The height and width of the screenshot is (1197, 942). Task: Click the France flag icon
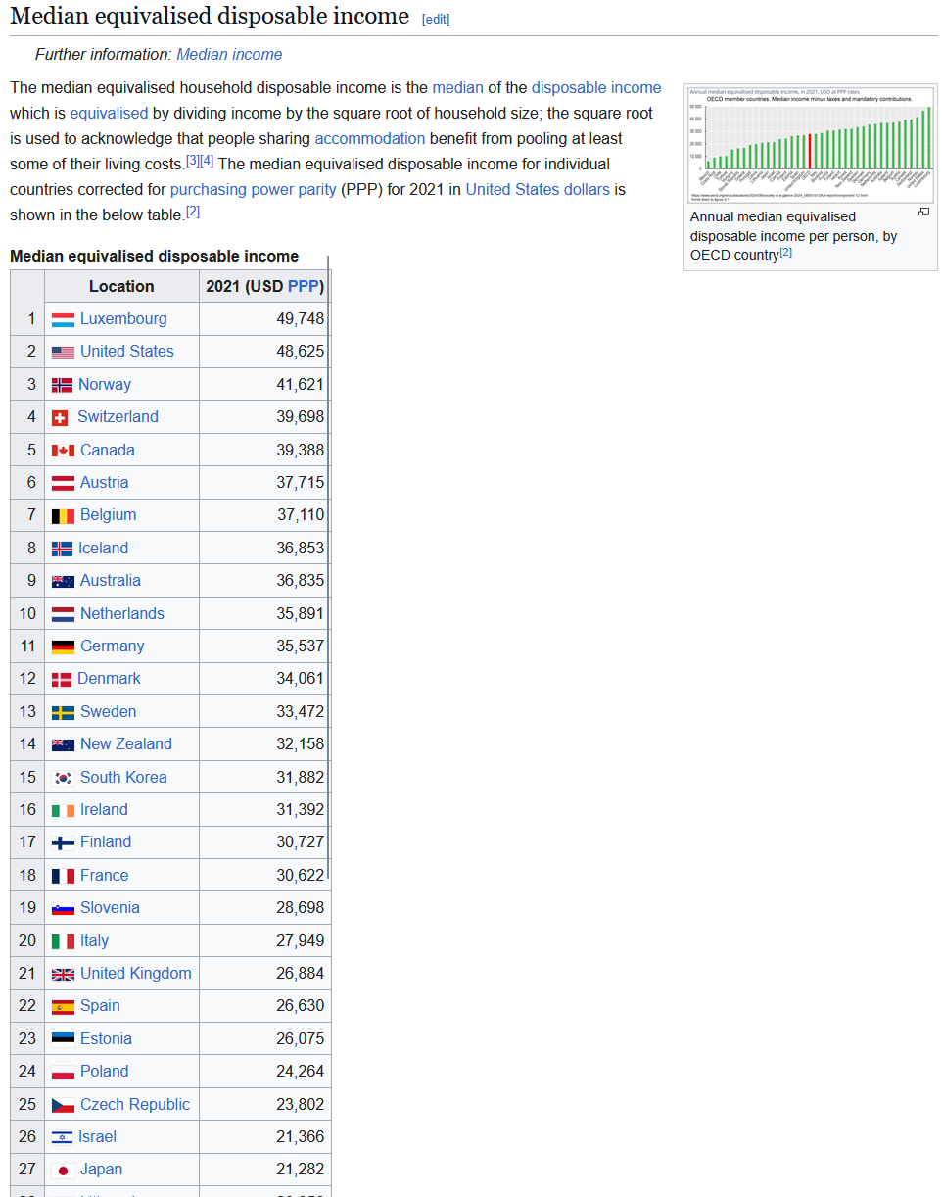pos(63,876)
